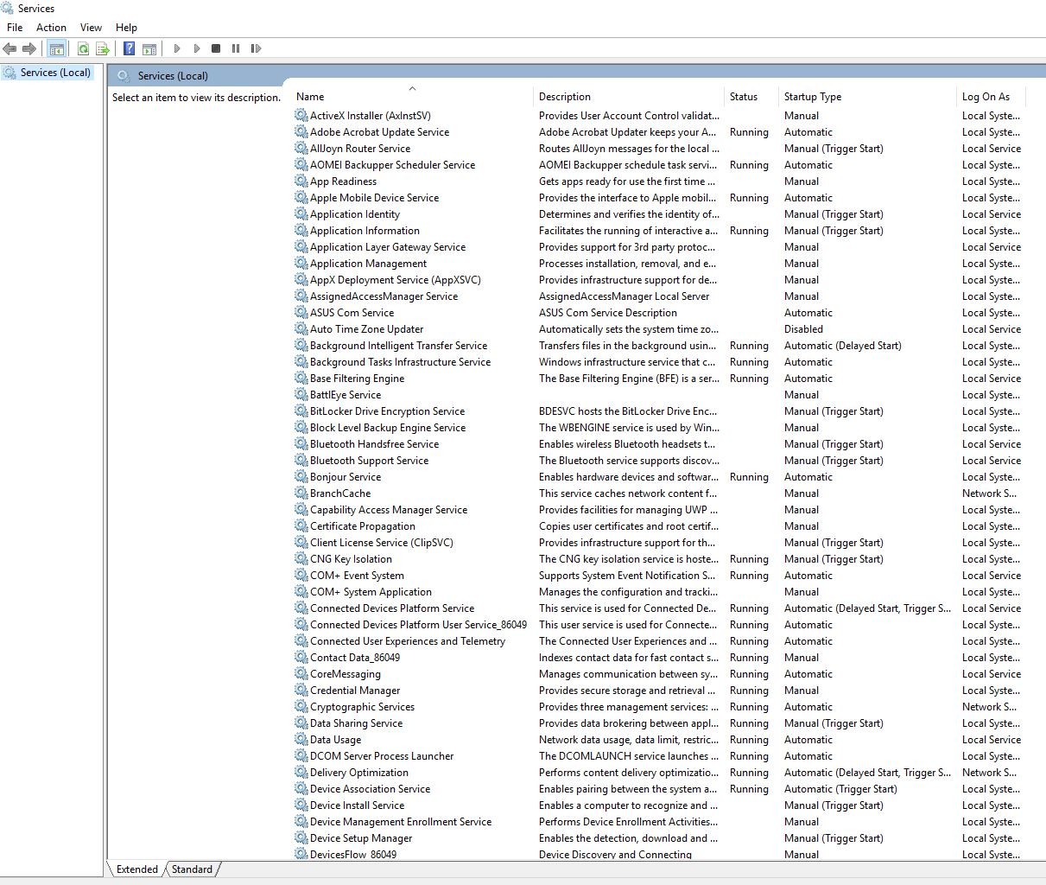
Task: Click the Export List toolbar icon
Action: tap(103, 48)
